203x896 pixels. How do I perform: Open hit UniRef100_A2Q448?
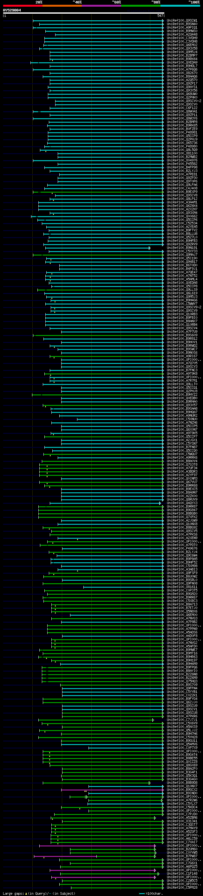(182, 34)
